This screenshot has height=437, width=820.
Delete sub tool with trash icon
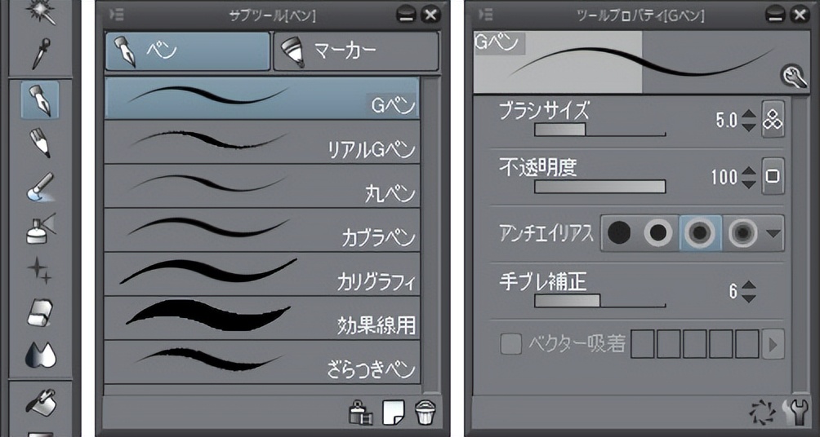424,413
